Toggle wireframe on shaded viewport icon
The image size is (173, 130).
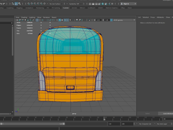pyautogui.click(x=65, y=20)
